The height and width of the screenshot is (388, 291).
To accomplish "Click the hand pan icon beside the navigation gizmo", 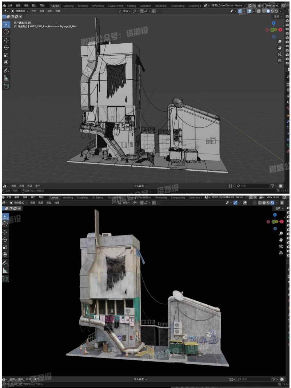I will coord(280,48).
